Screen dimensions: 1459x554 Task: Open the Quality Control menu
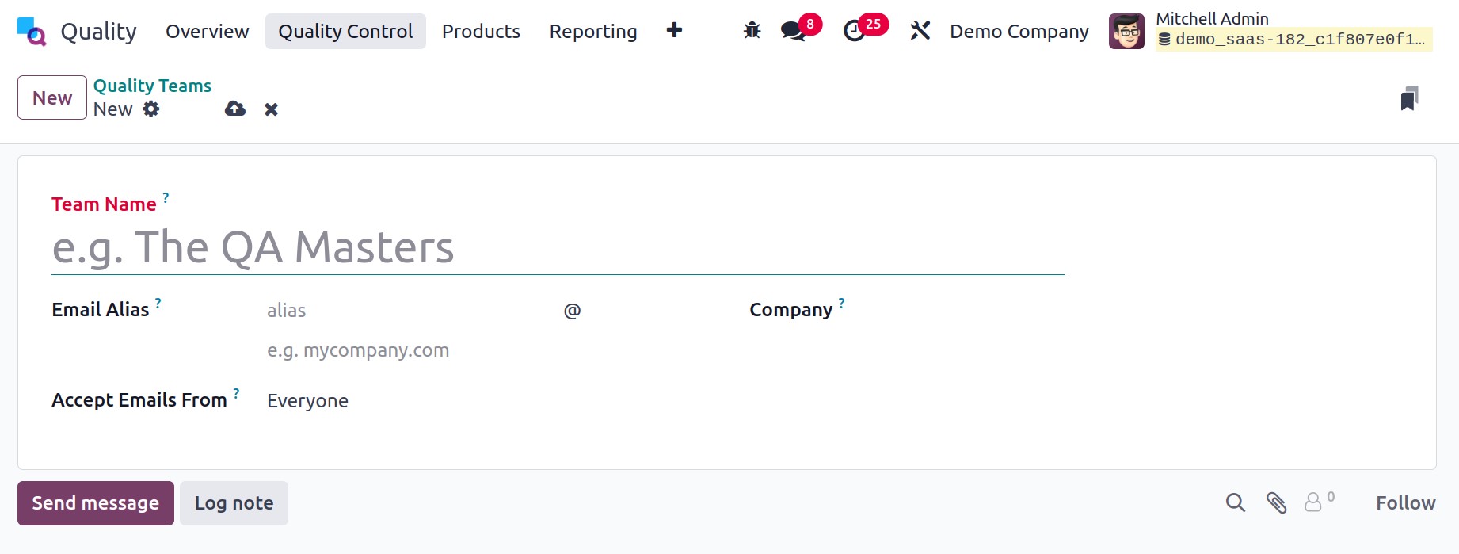pos(345,31)
